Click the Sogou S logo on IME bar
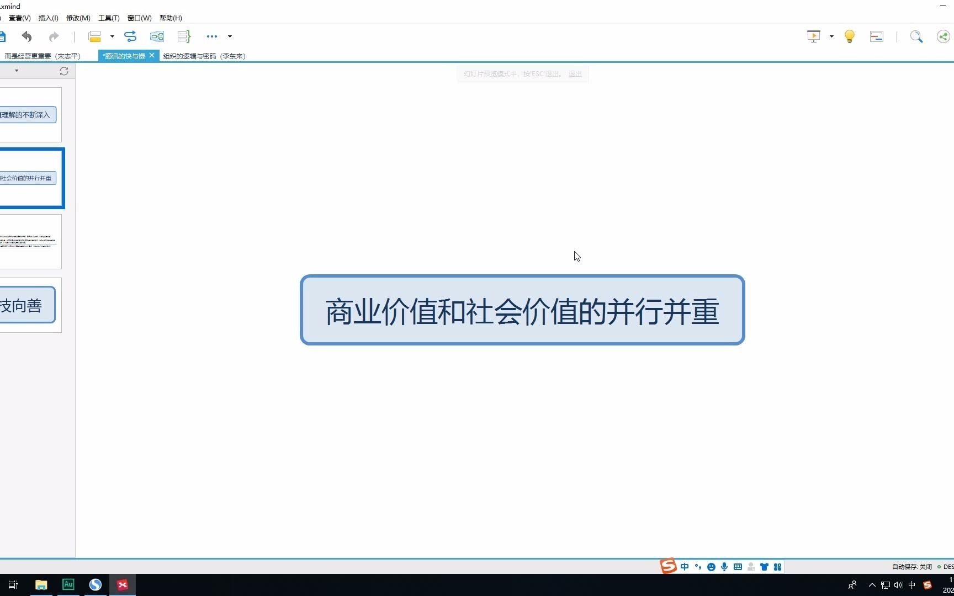The width and height of the screenshot is (954, 596). [x=669, y=566]
